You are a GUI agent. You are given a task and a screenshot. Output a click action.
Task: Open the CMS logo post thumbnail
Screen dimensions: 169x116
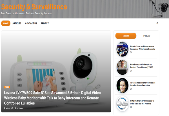123,104
